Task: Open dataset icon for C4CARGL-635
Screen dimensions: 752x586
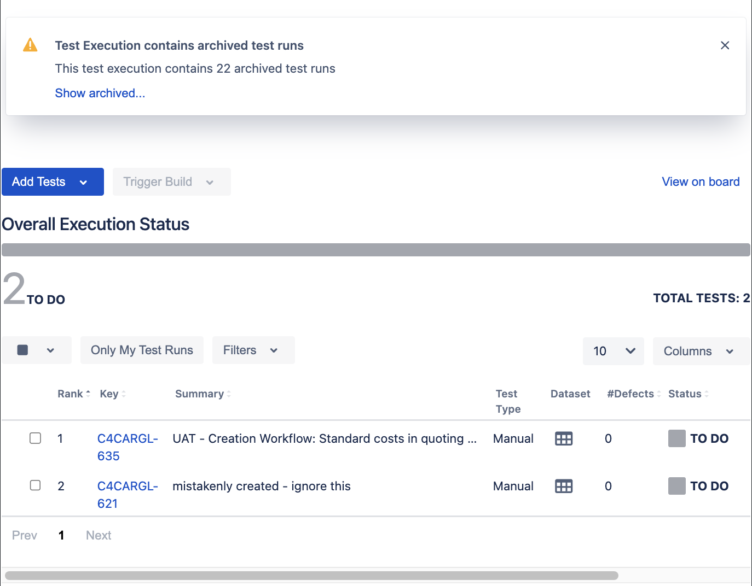Action: pyautogui.click(x=563, y=438)
